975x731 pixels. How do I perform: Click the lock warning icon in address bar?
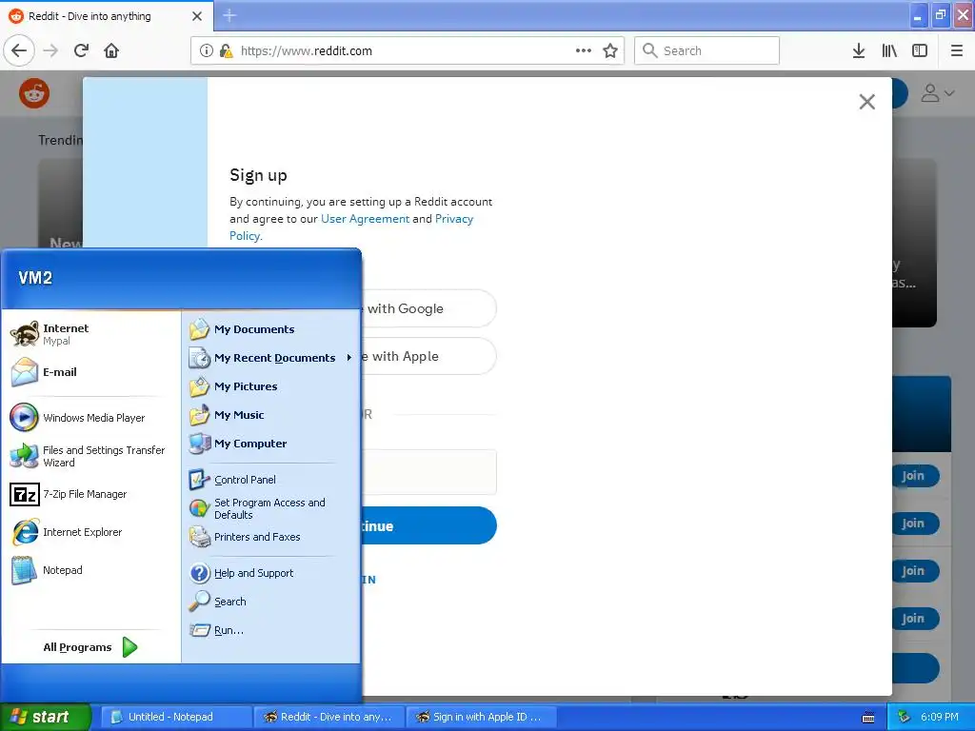[226, 51]
